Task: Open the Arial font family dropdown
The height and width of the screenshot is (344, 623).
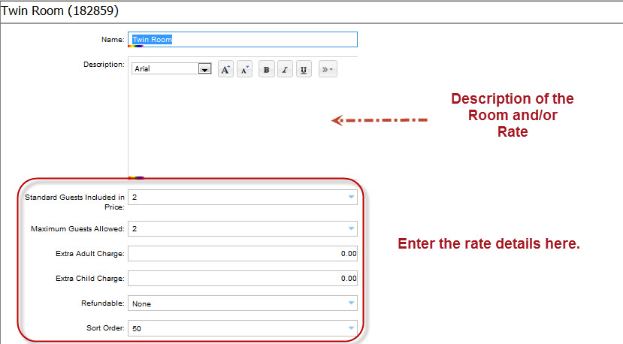Action: click(203, 69)
